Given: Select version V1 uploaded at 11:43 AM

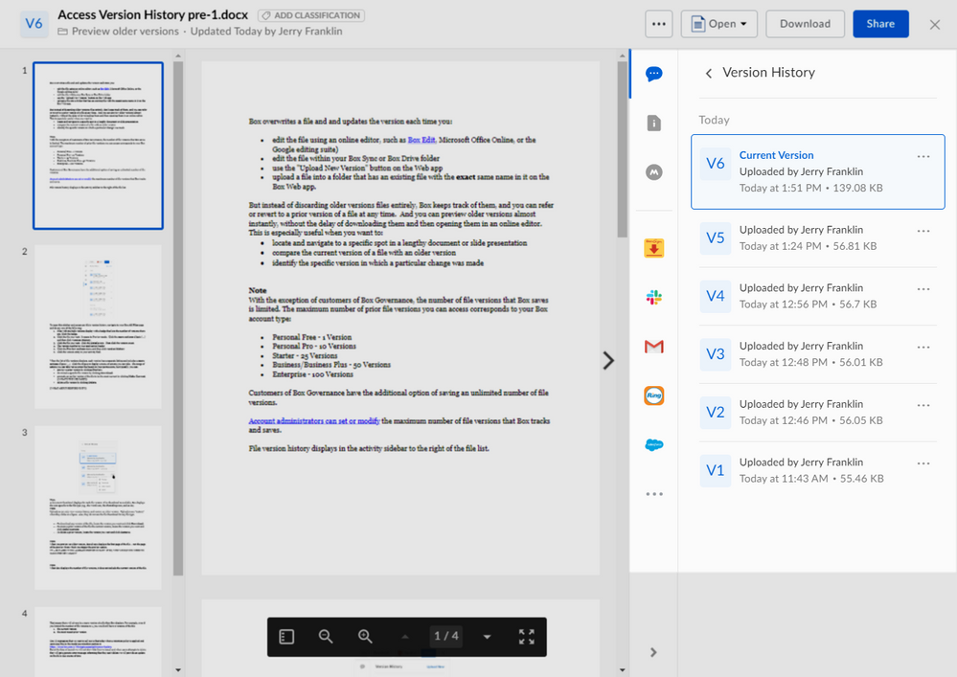Looking at the screenshot, I should coord(818,470).
